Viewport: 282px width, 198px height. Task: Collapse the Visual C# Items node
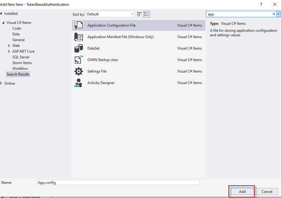pyautogui.click(x=3, y=23)
